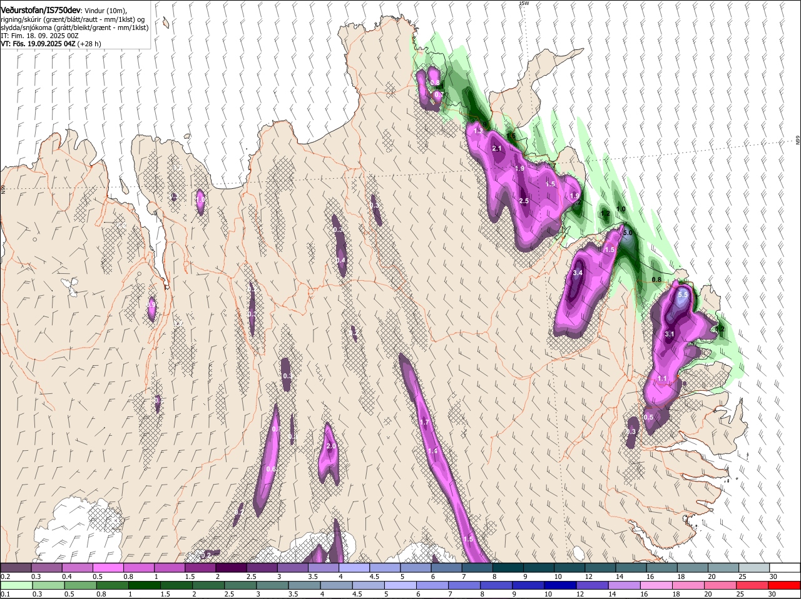The height and width of the screenshot is (599, 801).
Task: Click the '(+28 h)' forecast offset text
Action: (x=89, y=44)
